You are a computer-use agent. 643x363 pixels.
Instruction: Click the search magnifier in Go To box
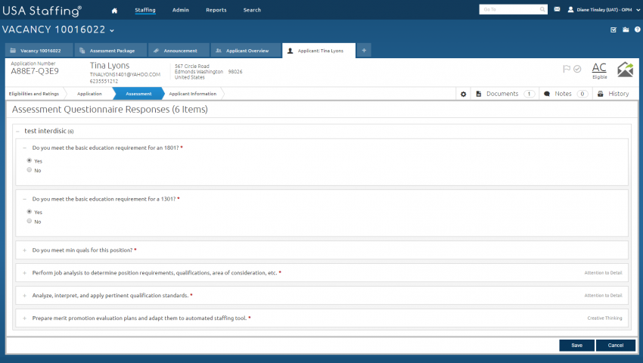pyautogui.click(x=542, y=9)
